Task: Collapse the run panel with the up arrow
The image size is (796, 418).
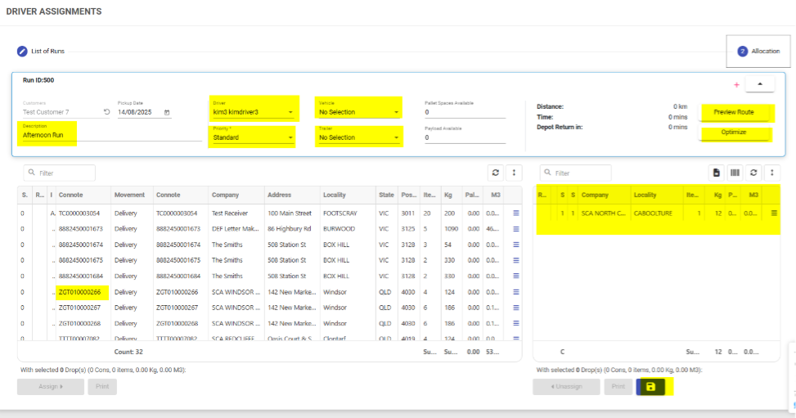Action: pos(759,84)
